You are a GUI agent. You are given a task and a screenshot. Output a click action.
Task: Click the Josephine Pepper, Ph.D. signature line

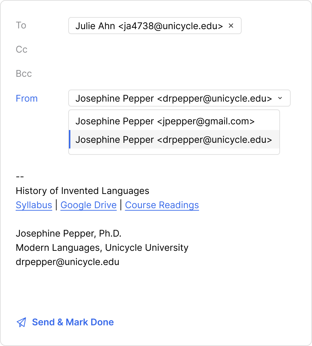tap(69, 233)
